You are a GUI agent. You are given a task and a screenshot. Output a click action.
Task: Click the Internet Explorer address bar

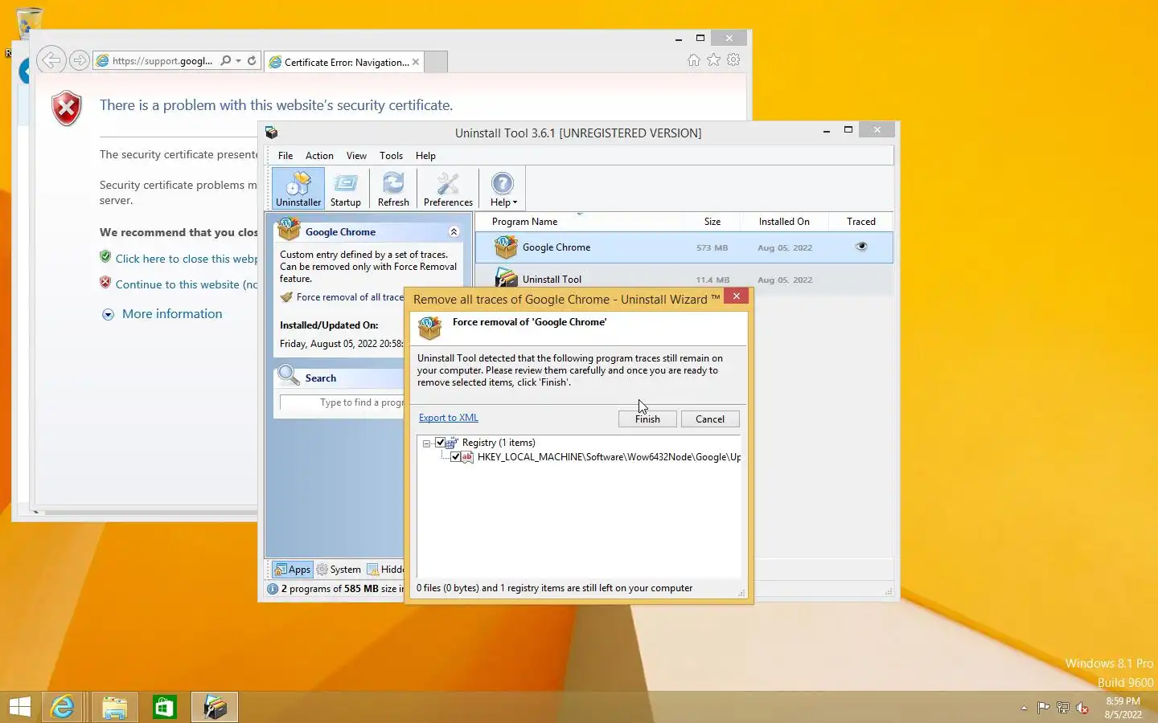pyautogui.click(x=162, y=60)
